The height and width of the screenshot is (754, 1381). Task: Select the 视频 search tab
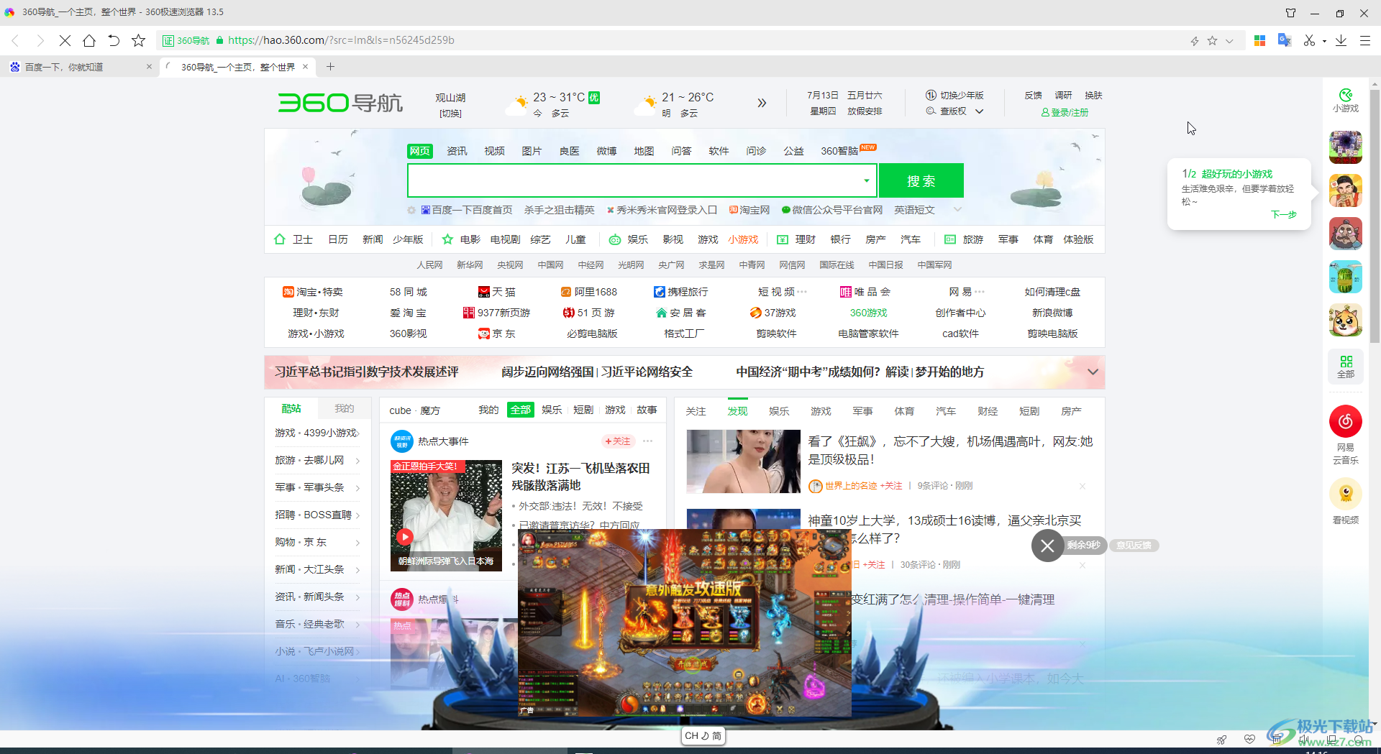coord(494,151)
